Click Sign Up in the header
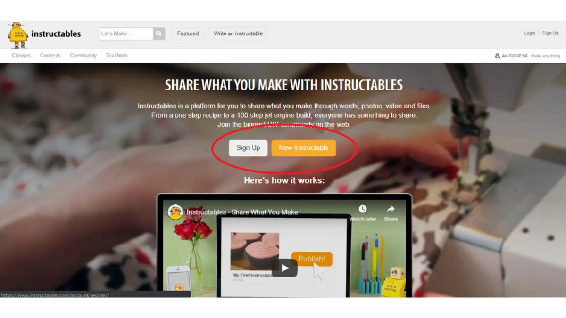Screen dimensions: 566x318 click(x=550, y=33)
